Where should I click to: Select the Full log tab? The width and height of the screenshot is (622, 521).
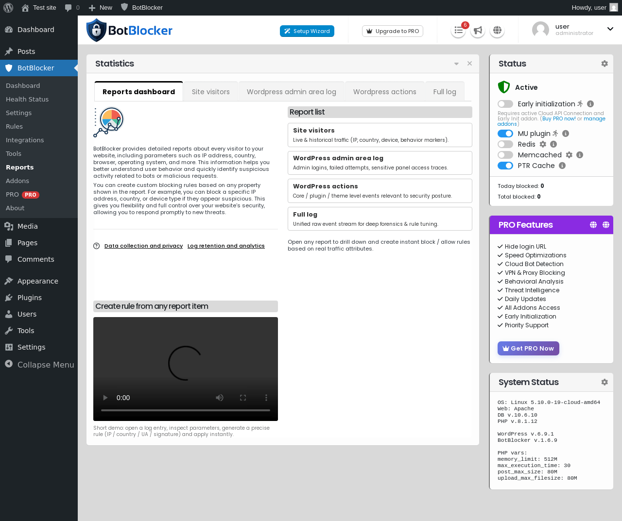tap(445, 92)
